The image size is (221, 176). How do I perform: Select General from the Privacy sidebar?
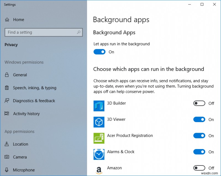(x=20, y=75)
